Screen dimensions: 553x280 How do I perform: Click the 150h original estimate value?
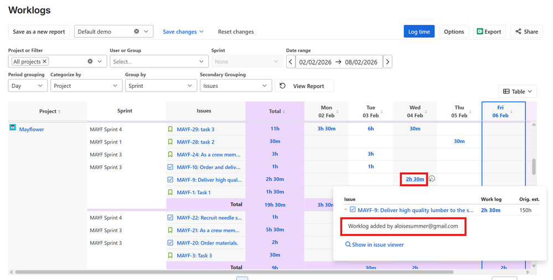tap(525, 210)
